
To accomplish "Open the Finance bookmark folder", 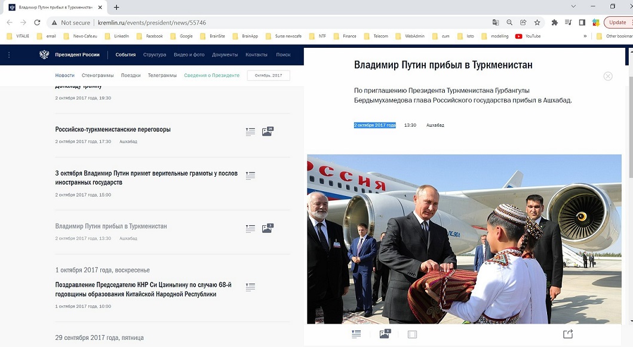I will click(345, 36).
